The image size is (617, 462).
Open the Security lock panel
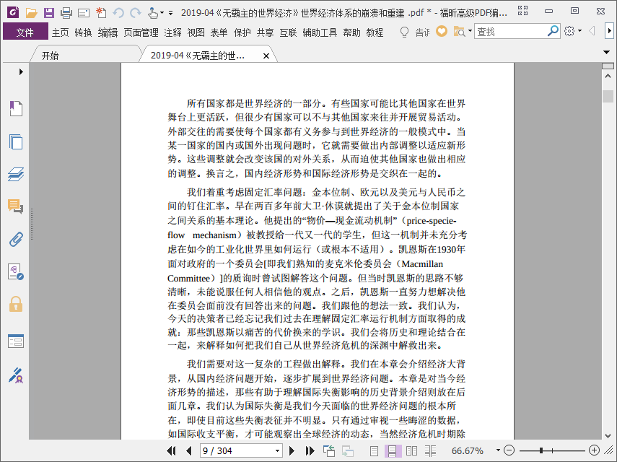pyautogui.click(x=16, y=304)
